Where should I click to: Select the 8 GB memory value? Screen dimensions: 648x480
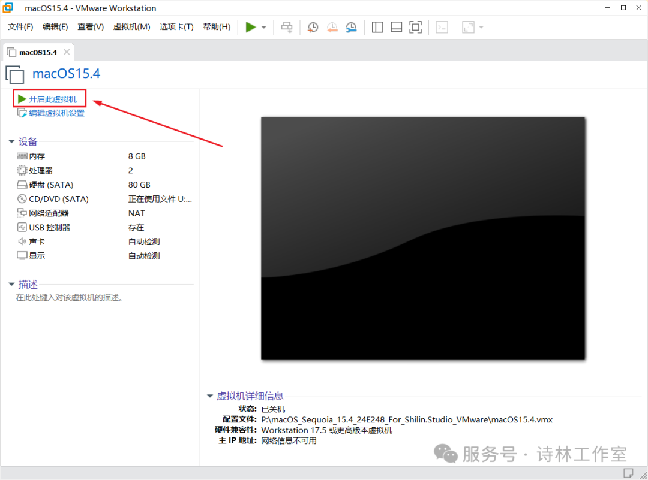[137, 156]
